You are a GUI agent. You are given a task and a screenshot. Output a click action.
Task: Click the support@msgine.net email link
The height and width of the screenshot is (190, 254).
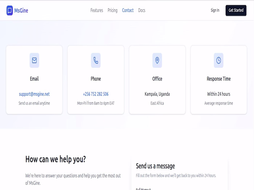tap(34, 94)
